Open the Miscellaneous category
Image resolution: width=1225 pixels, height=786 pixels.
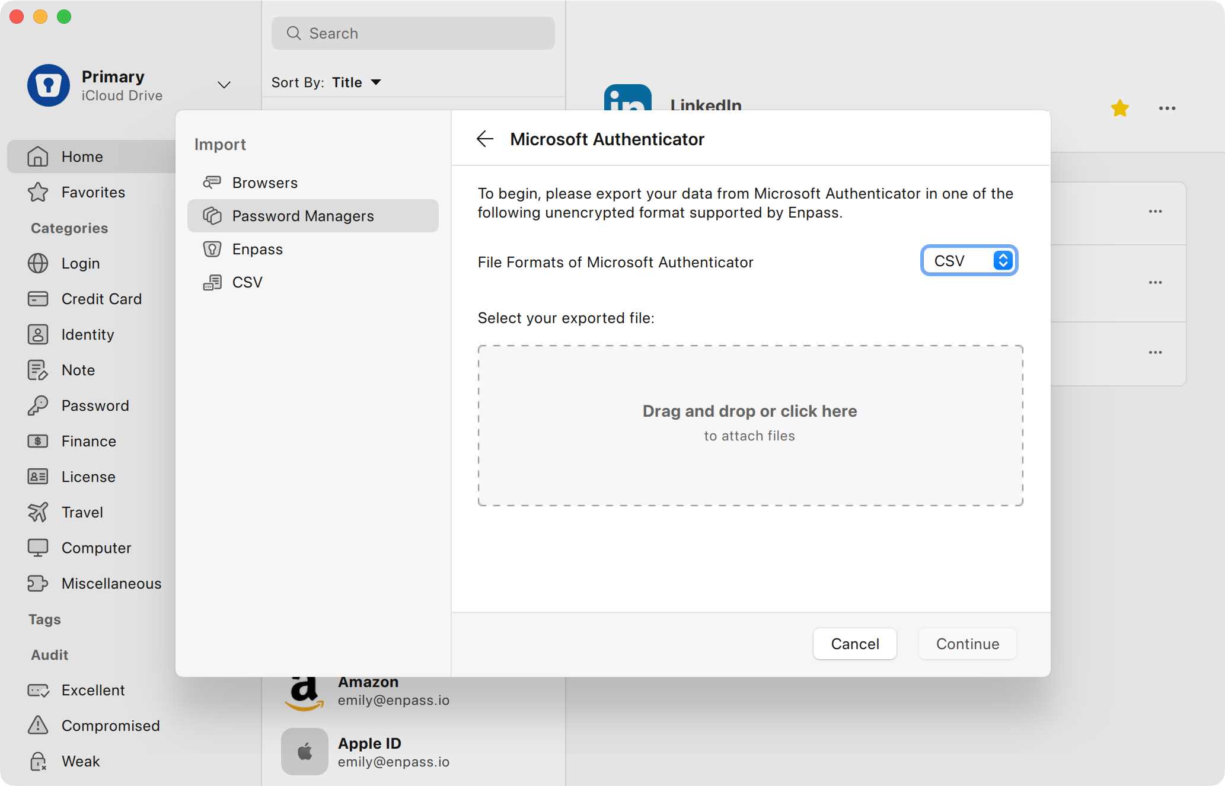(92, 583)
